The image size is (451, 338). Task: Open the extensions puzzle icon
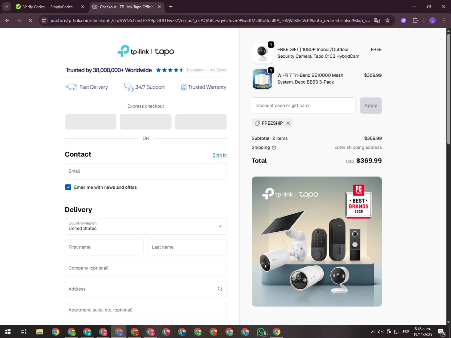415,20
